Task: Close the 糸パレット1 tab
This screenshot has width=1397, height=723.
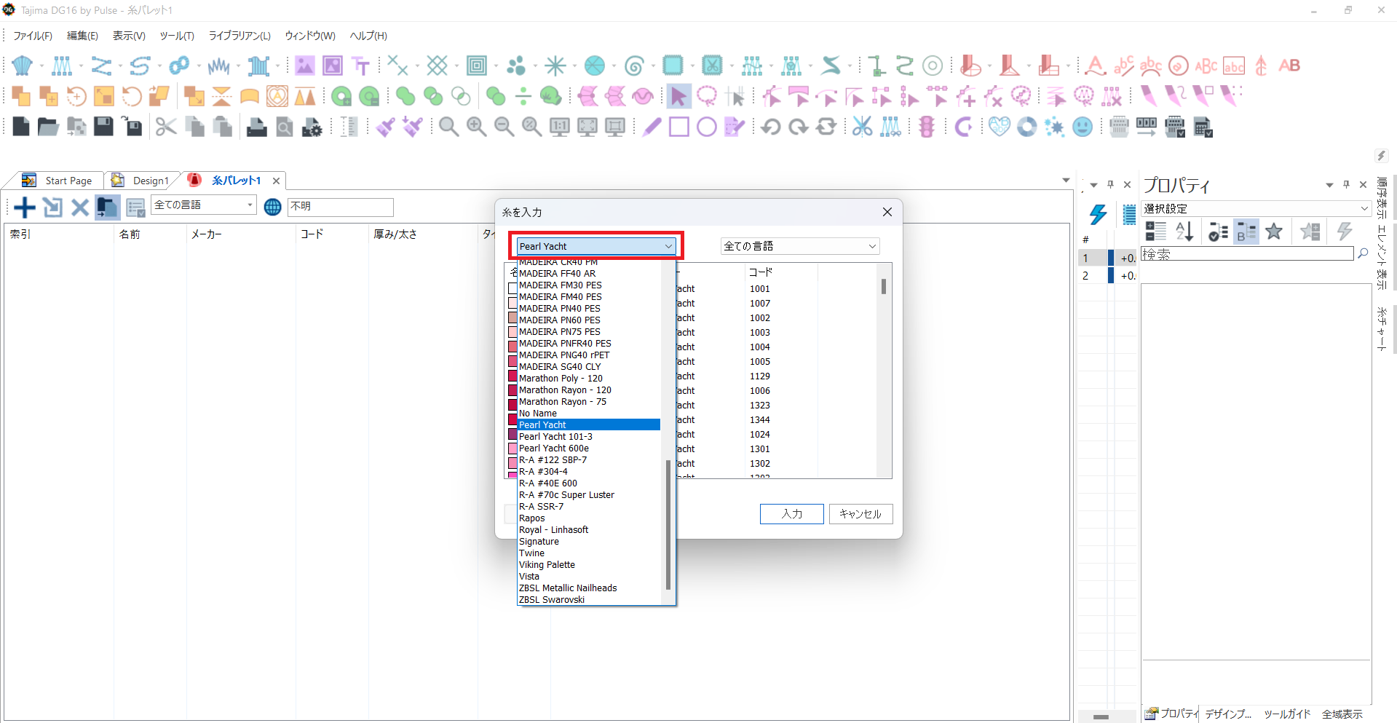Action: (276, 181)
